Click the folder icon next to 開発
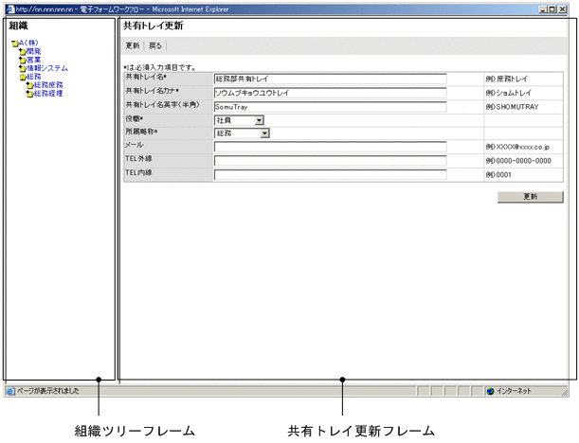Viewport: 579px width, 443px height. (23, 52)
